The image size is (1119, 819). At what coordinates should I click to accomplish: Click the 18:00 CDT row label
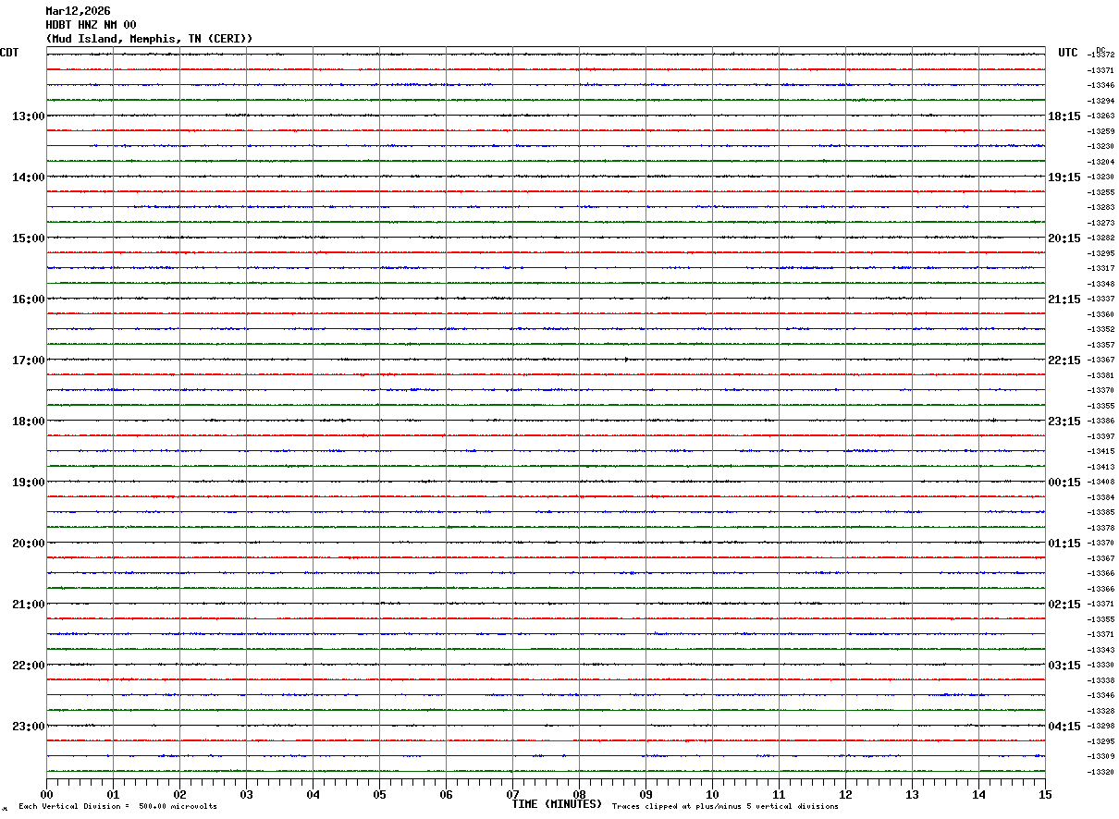click(x=29, y=422)
